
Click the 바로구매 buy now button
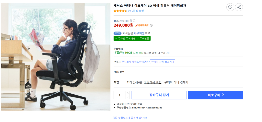point(215,95)
